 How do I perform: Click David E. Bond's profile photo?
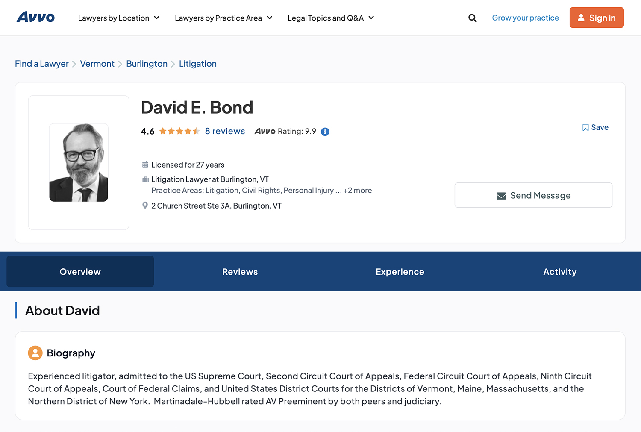(79, 162)
